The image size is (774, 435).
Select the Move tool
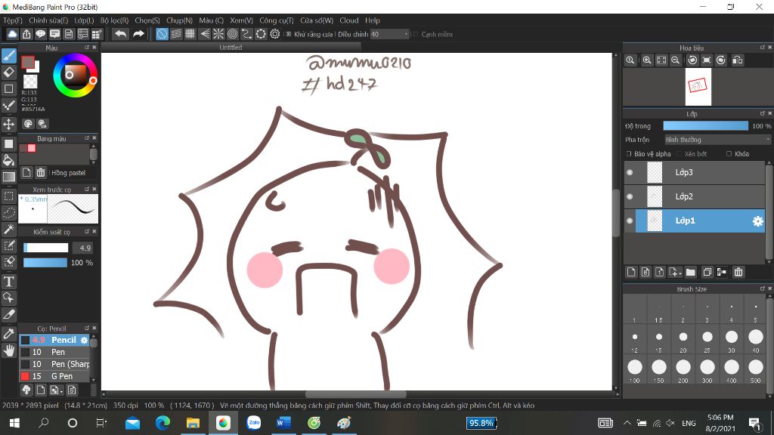[9, 124]
